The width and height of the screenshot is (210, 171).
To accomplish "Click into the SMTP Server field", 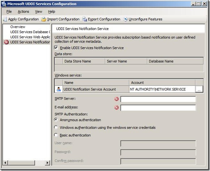I will pyautogui.click(x=158, y=99).
